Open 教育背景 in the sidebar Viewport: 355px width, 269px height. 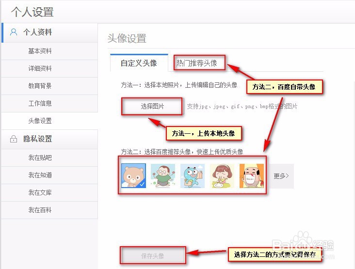click(x=49, y=86)
